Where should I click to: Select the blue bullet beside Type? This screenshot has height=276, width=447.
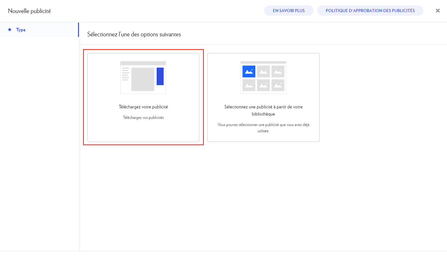[x=10, y=30]
